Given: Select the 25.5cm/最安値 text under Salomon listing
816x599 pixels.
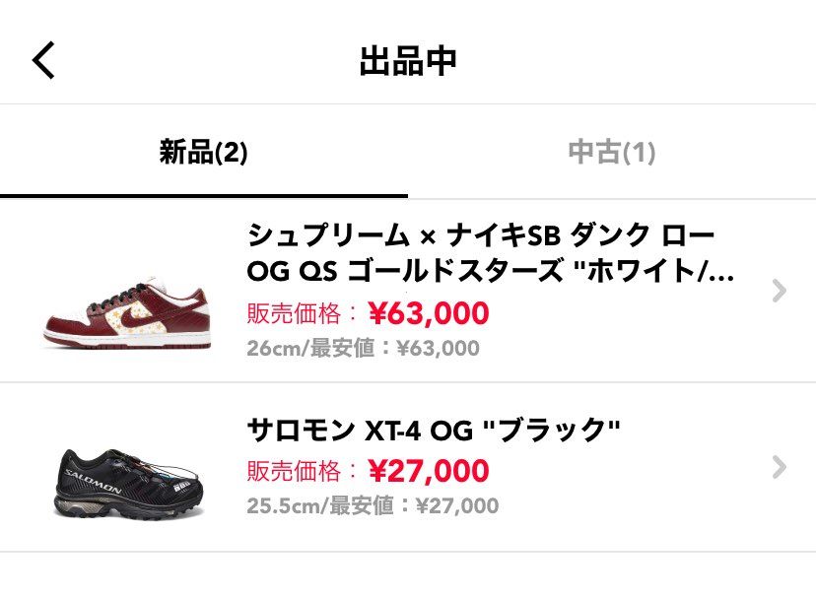Looking at the screenshot, I should [371, 508].
